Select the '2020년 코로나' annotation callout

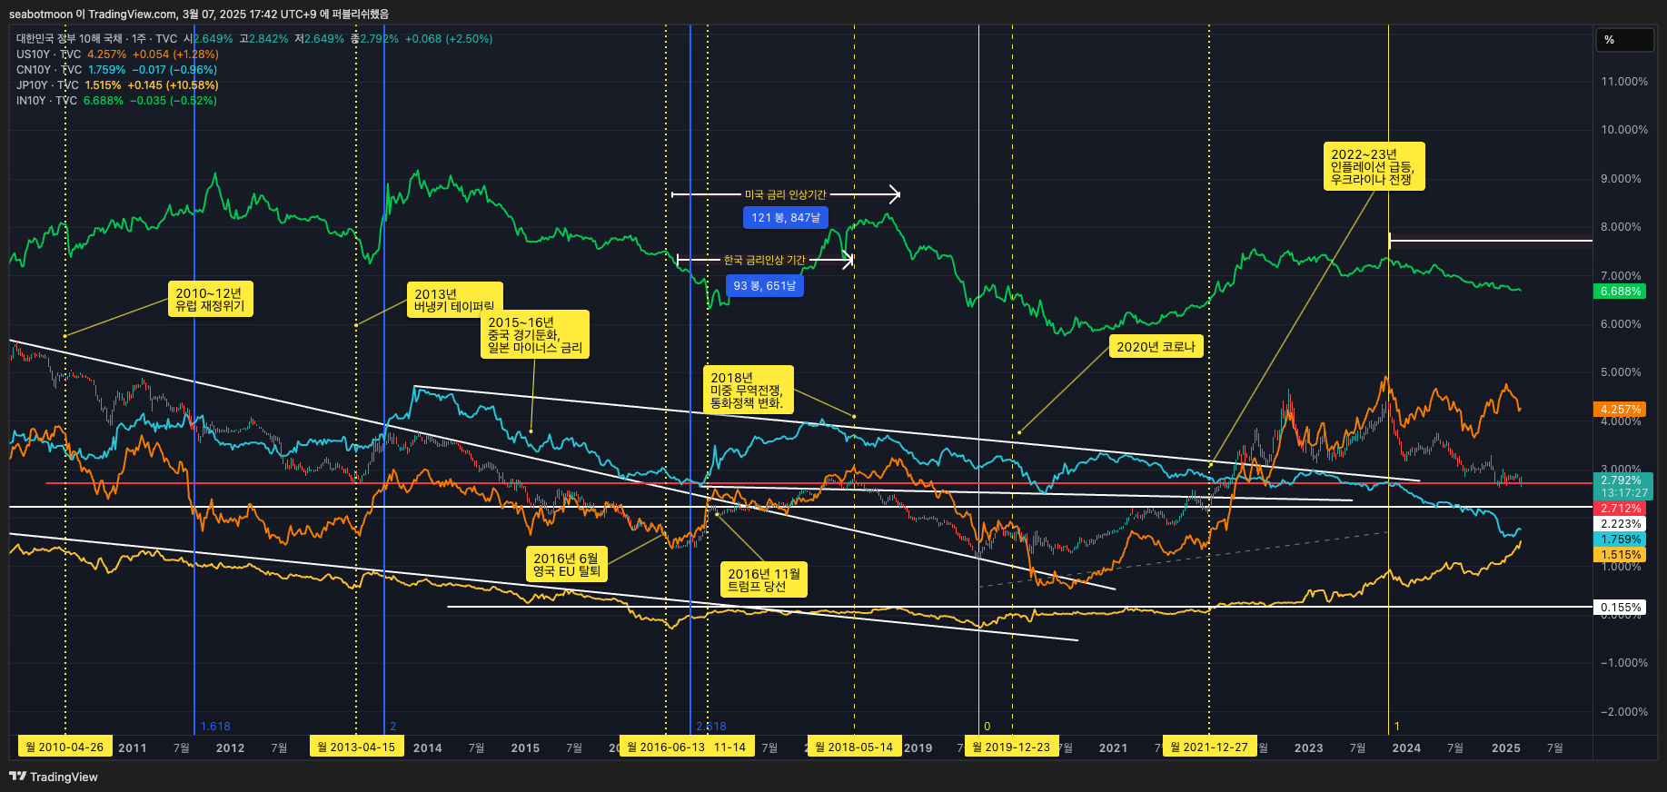(1156, 347)
